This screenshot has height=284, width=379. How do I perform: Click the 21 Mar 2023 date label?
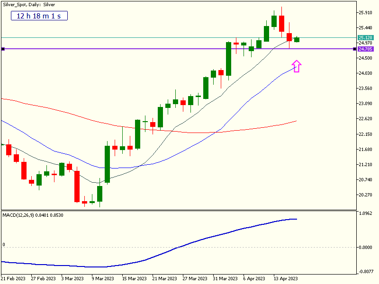pyautogui.click(x=164, y=278)
